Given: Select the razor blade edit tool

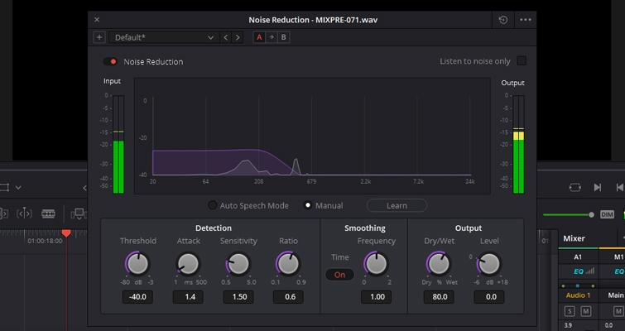Looking at the screenshot, I should [48, 213].
